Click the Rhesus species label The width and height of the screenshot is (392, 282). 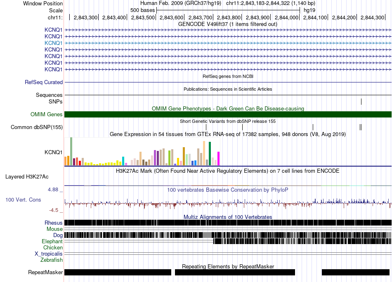click(54, 223)
